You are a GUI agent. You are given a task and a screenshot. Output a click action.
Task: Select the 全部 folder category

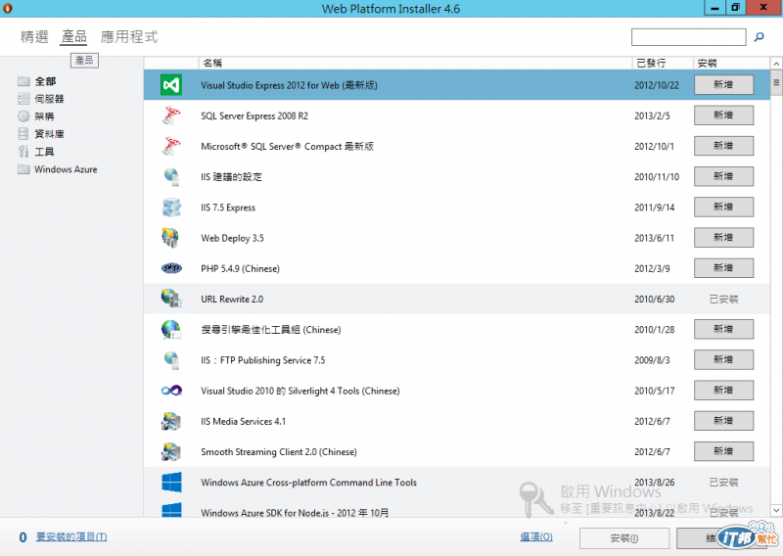37,81
